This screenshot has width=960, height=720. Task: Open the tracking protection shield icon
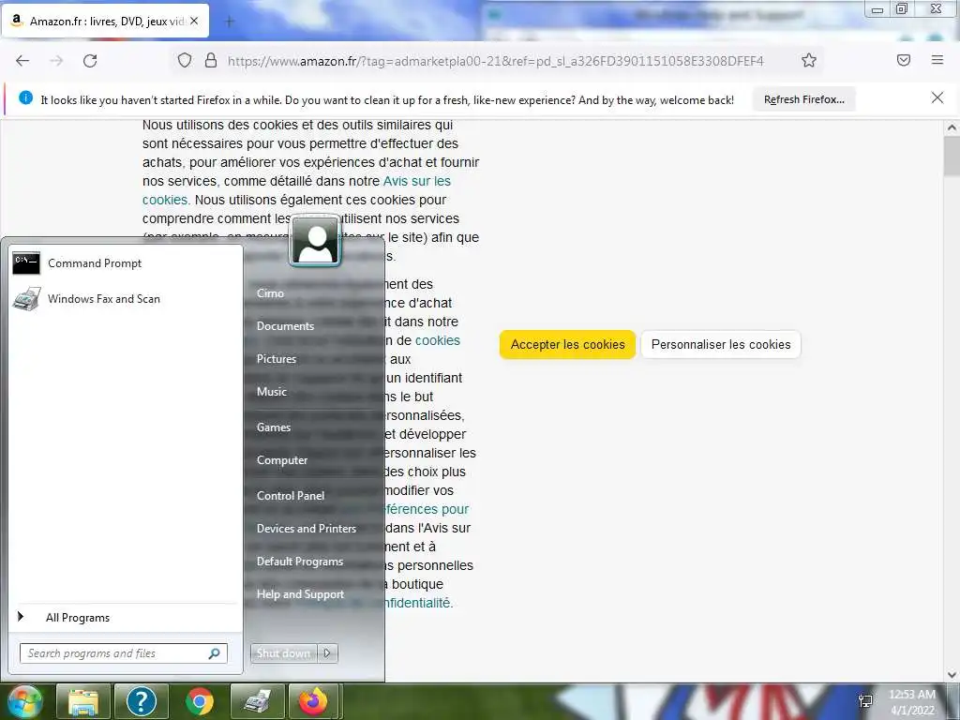(185, 60)
